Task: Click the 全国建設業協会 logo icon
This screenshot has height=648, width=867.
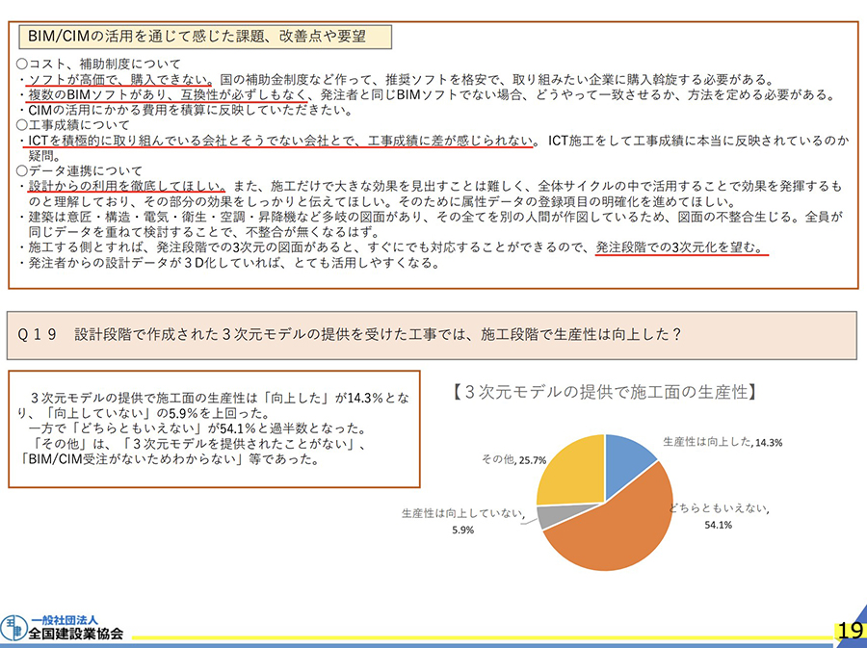Action: [x=13, y=627]
